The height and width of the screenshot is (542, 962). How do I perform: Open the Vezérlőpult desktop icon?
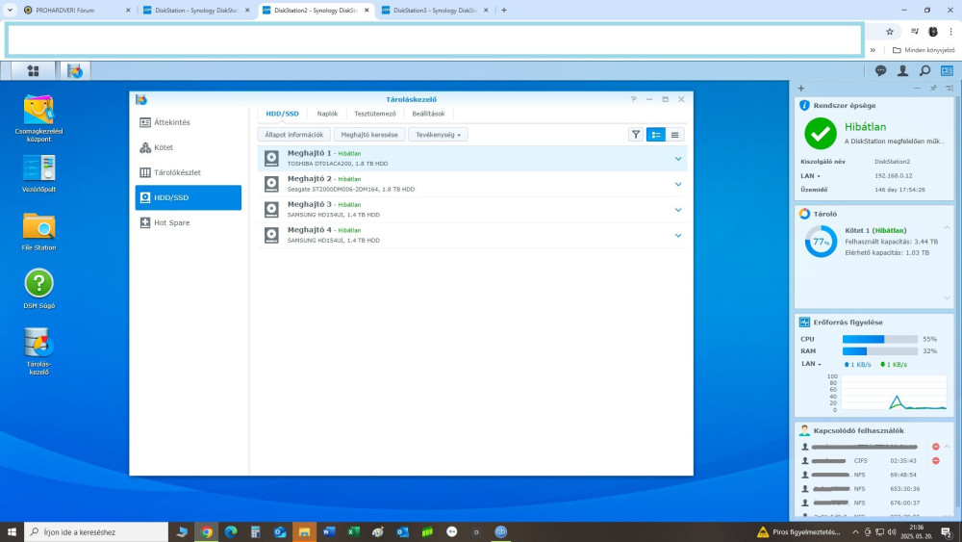pyautogui.click(x=38, y=168)
